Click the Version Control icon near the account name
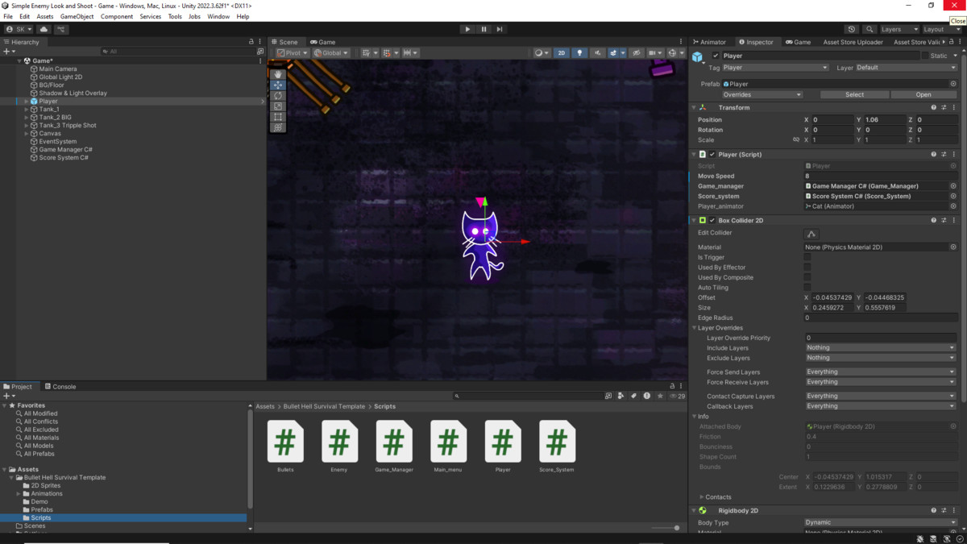The image size is (967, 544). point(60,28)
